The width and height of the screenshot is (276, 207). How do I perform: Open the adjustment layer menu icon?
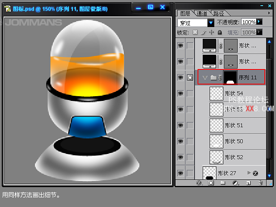[235, 183]
